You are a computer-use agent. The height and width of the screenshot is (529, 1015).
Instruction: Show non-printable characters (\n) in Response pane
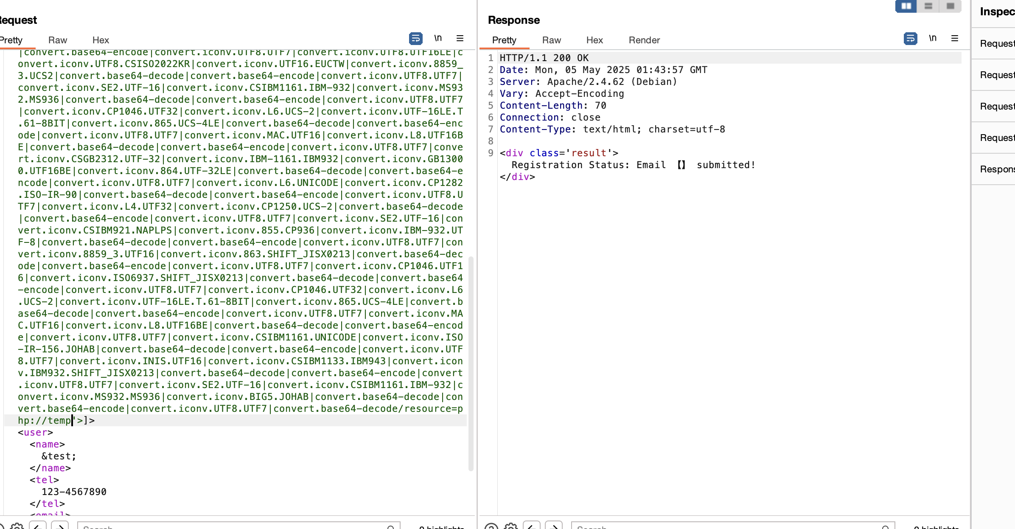pos(933,38)
